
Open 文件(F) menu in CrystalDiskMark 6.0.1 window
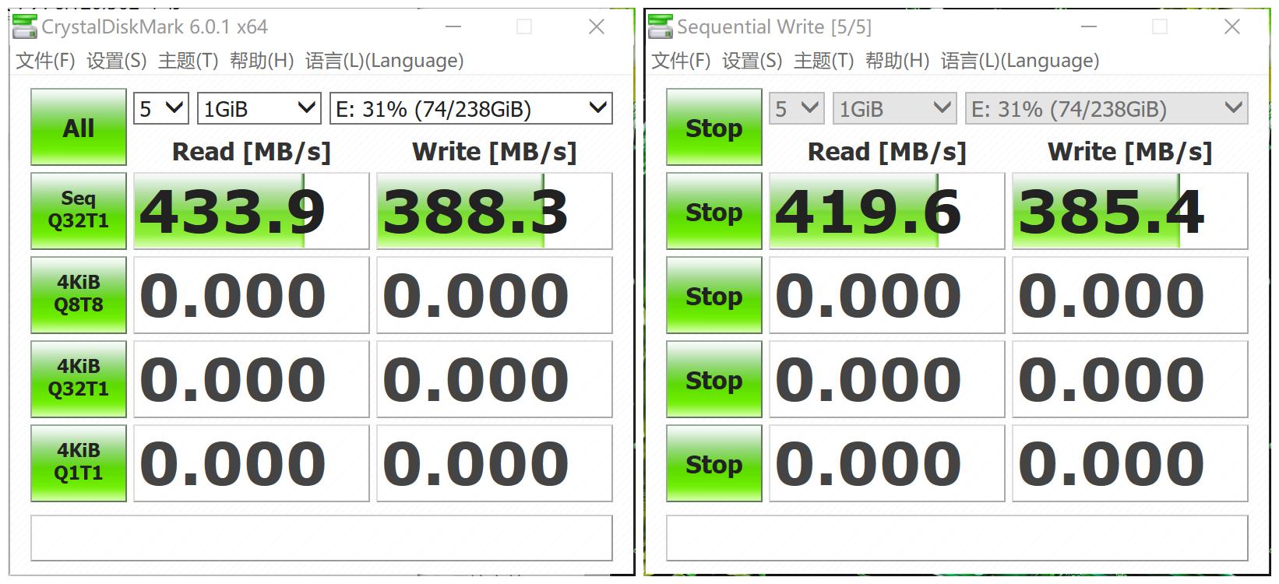pyautogui.click(x=46, y=61)
